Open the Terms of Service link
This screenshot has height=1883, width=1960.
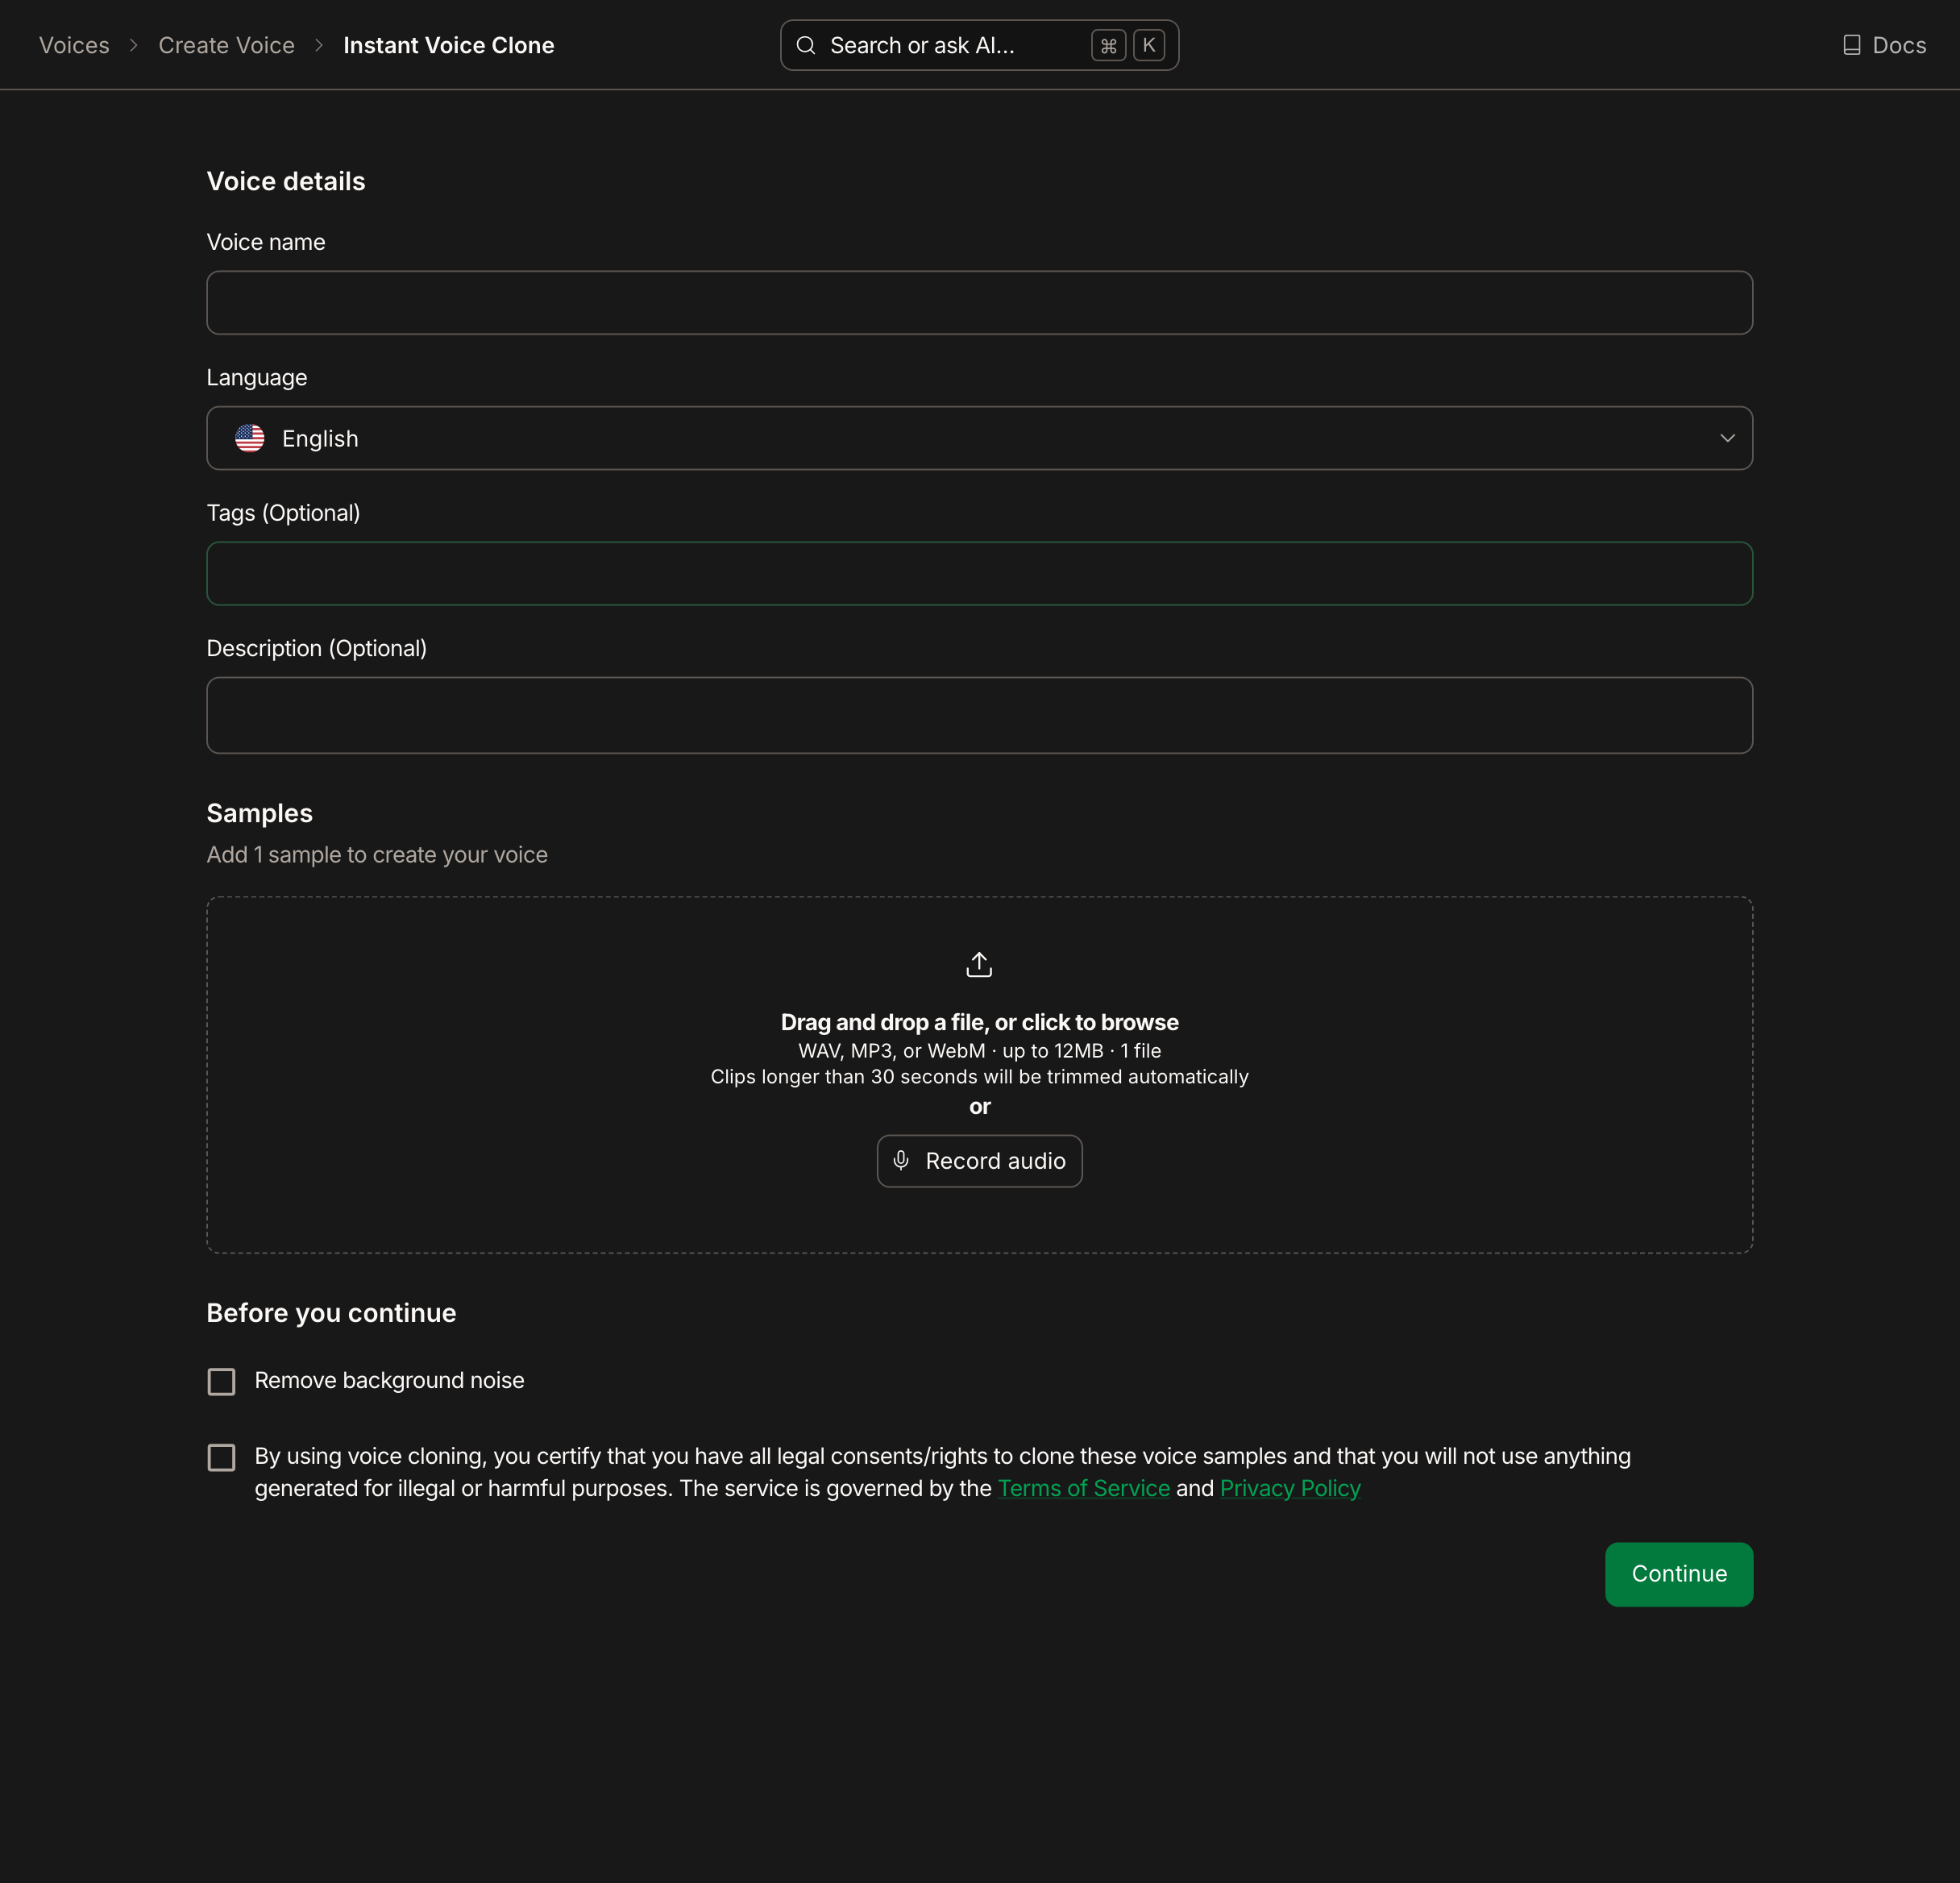1083,1488
